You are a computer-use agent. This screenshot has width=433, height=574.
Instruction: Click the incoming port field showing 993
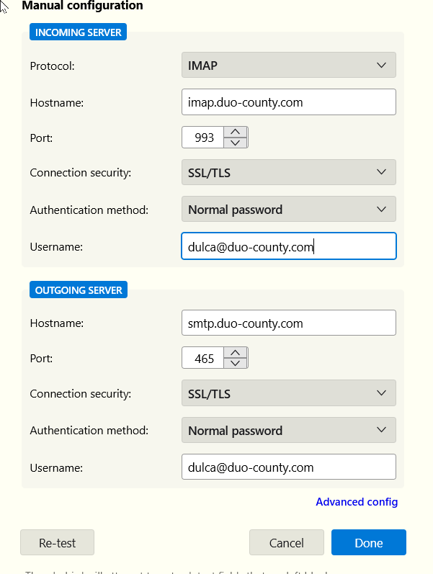[204, 138]
